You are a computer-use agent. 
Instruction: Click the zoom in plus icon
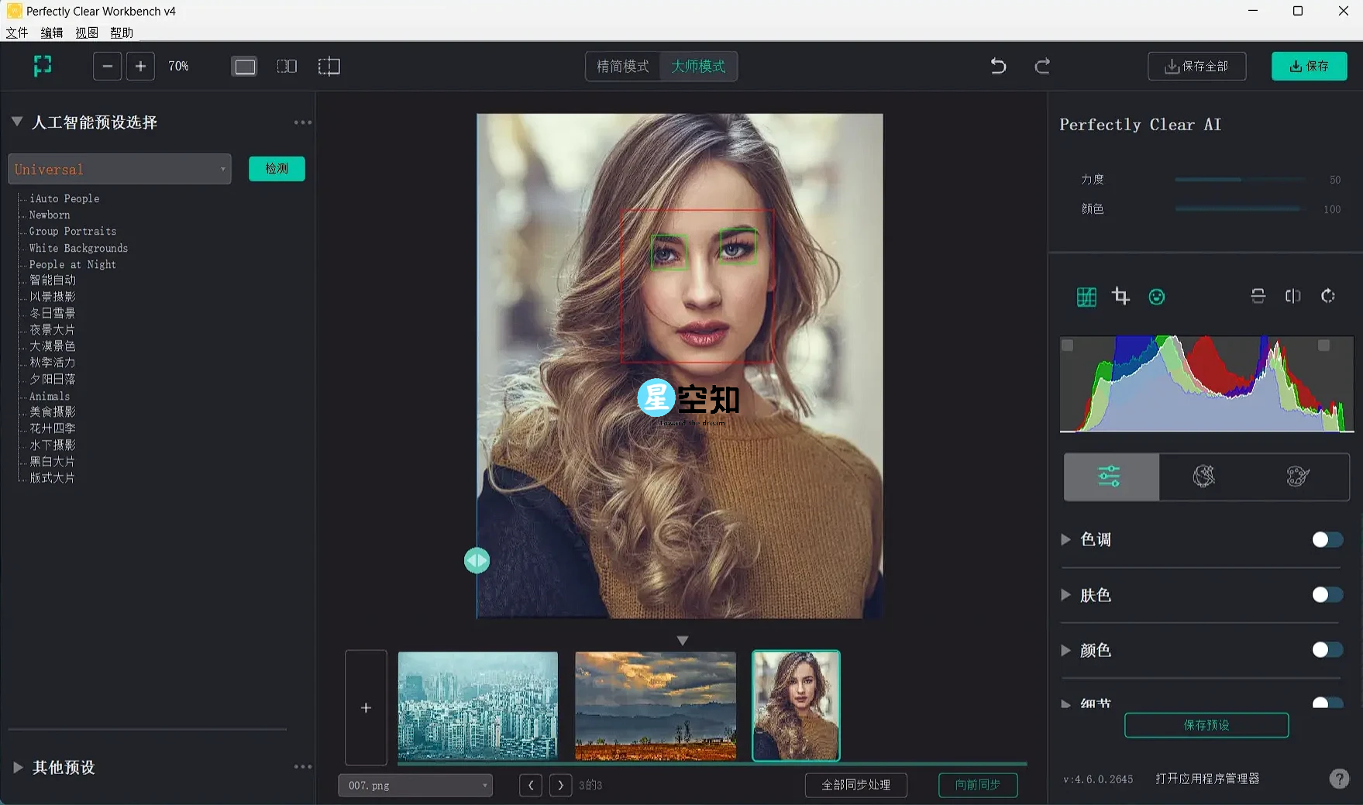pos(140,67)
